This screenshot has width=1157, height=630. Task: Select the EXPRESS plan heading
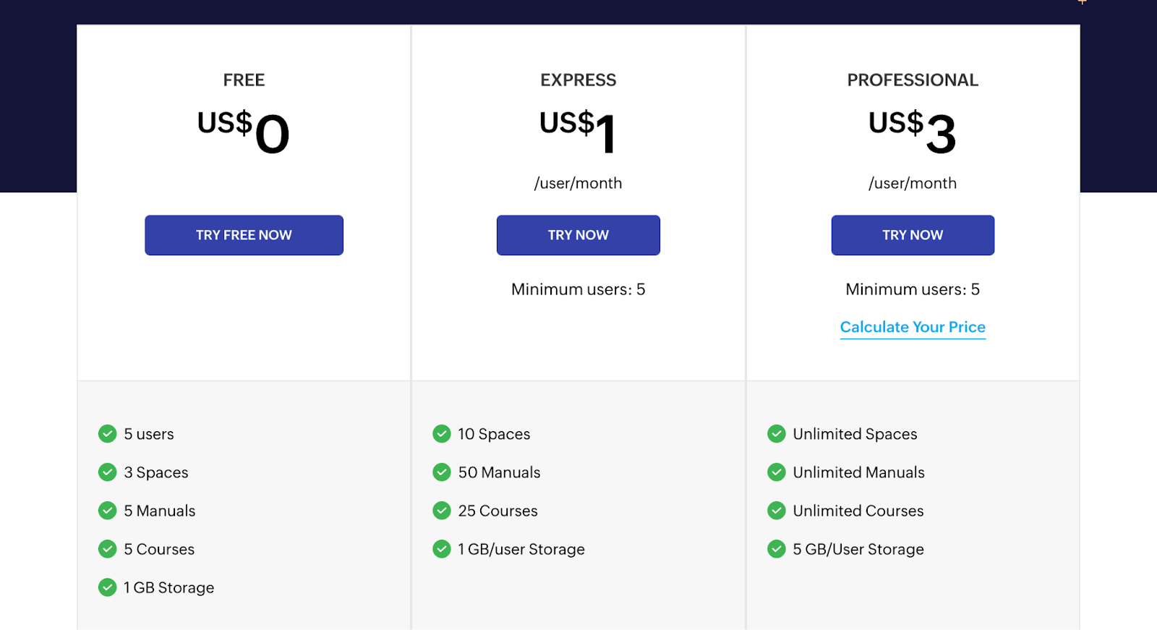click(578, 80)
